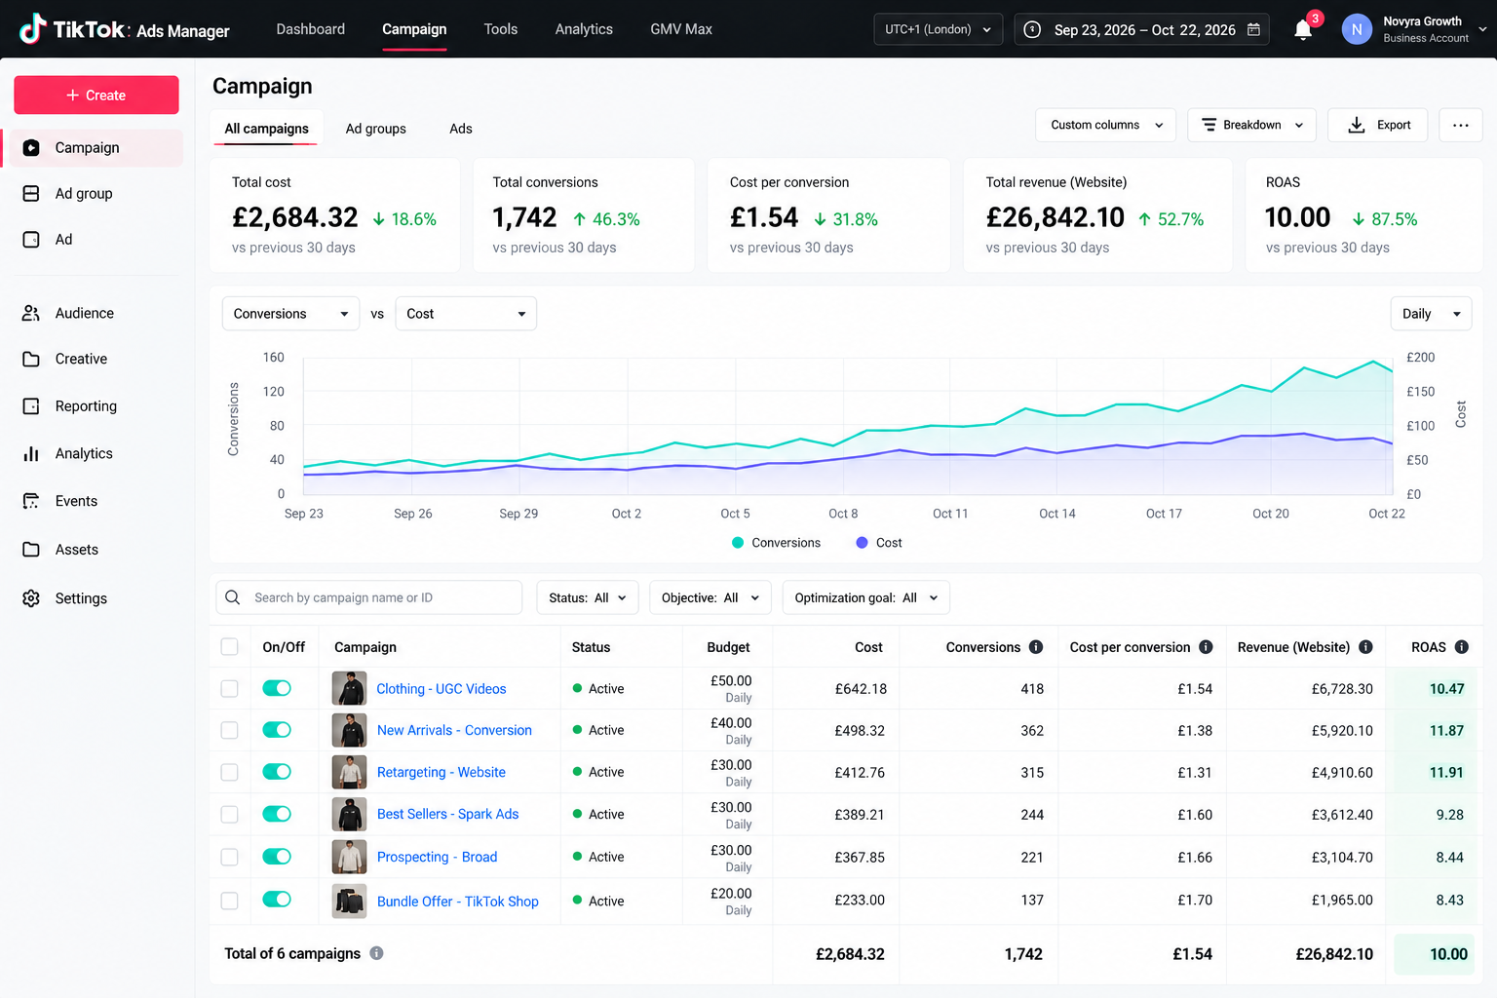Viewport: 1497px width, 998px height.
Task: Toggle off New Arrivals - Conversion campaign
Action: [277, 730]
